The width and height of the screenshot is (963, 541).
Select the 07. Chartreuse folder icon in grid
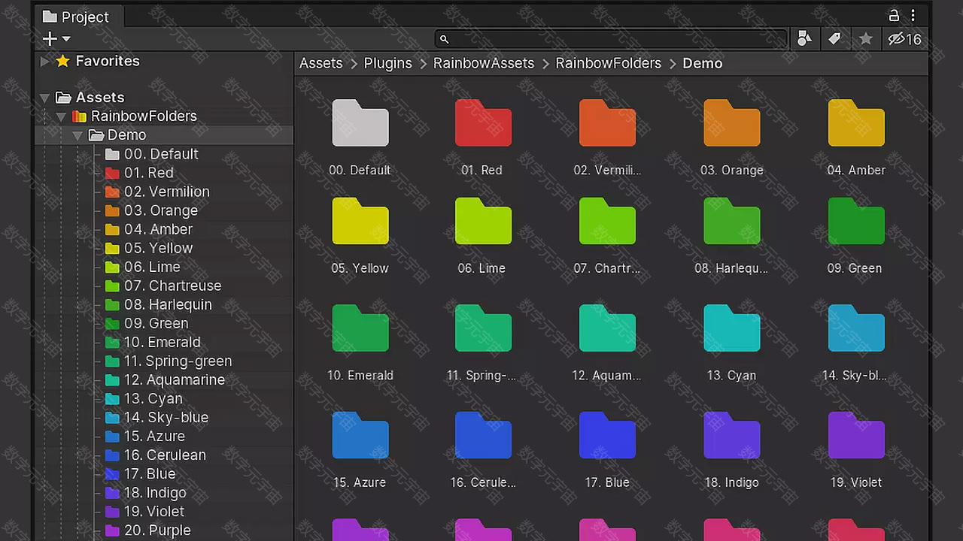(x=607, y=221)
